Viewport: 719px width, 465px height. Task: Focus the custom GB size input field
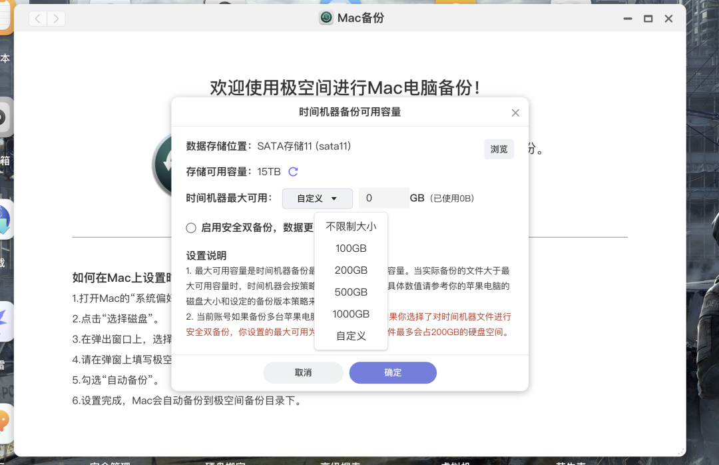pos(384,199)
